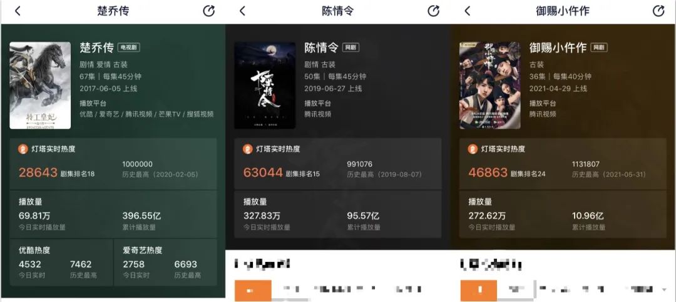Screen dimensions: 676x302
Task: Open the 御赐小仵作 poster thumbnail
Action: tap(489, 85)
